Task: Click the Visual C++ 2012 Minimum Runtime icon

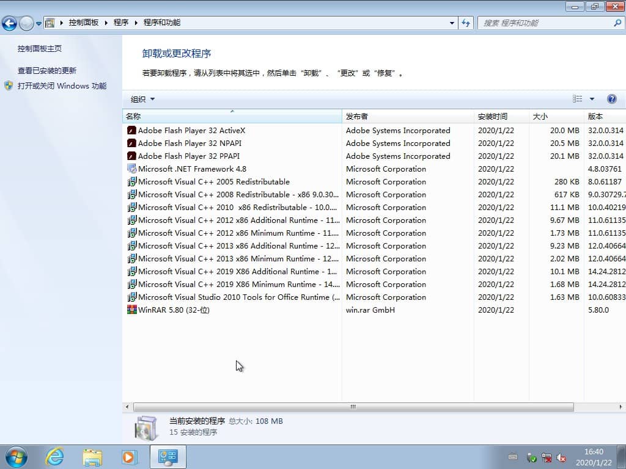Action: pos(132,233)
